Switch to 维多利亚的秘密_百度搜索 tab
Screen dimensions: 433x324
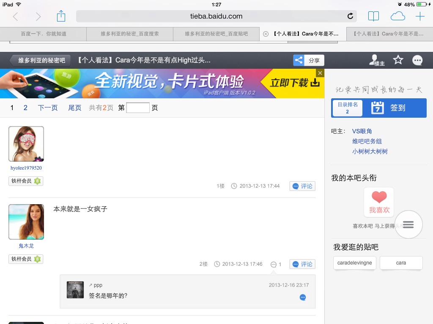pos(130,34)
